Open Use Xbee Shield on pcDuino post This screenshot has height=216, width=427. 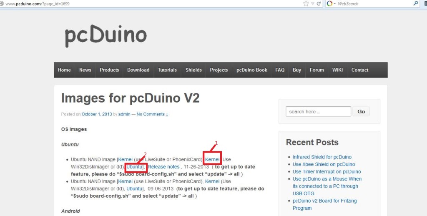[324, 164]
